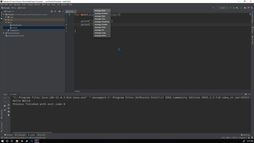The image size is (254, 143).
Task: Open the Run tool window tab
Action: (x=32, y=135)
